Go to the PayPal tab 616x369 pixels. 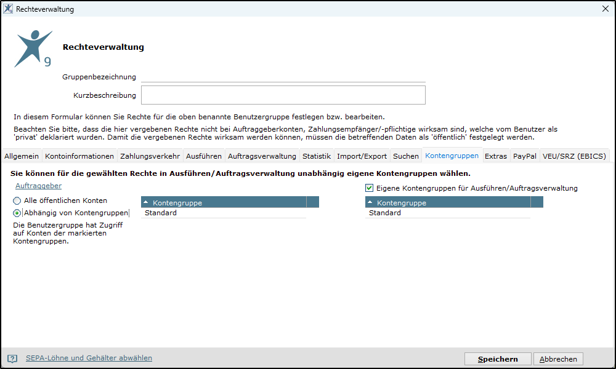525,156
